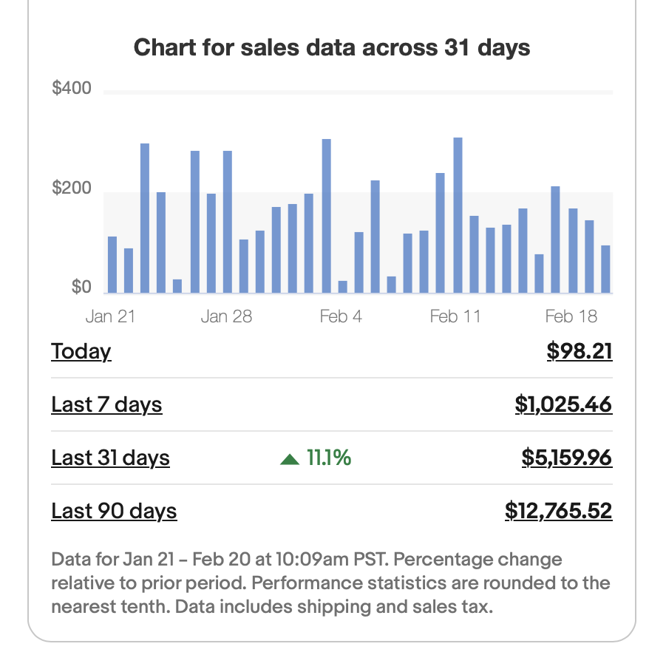
Task: Select the $1,025.46 sales total
Action: (x=563, y=404)
